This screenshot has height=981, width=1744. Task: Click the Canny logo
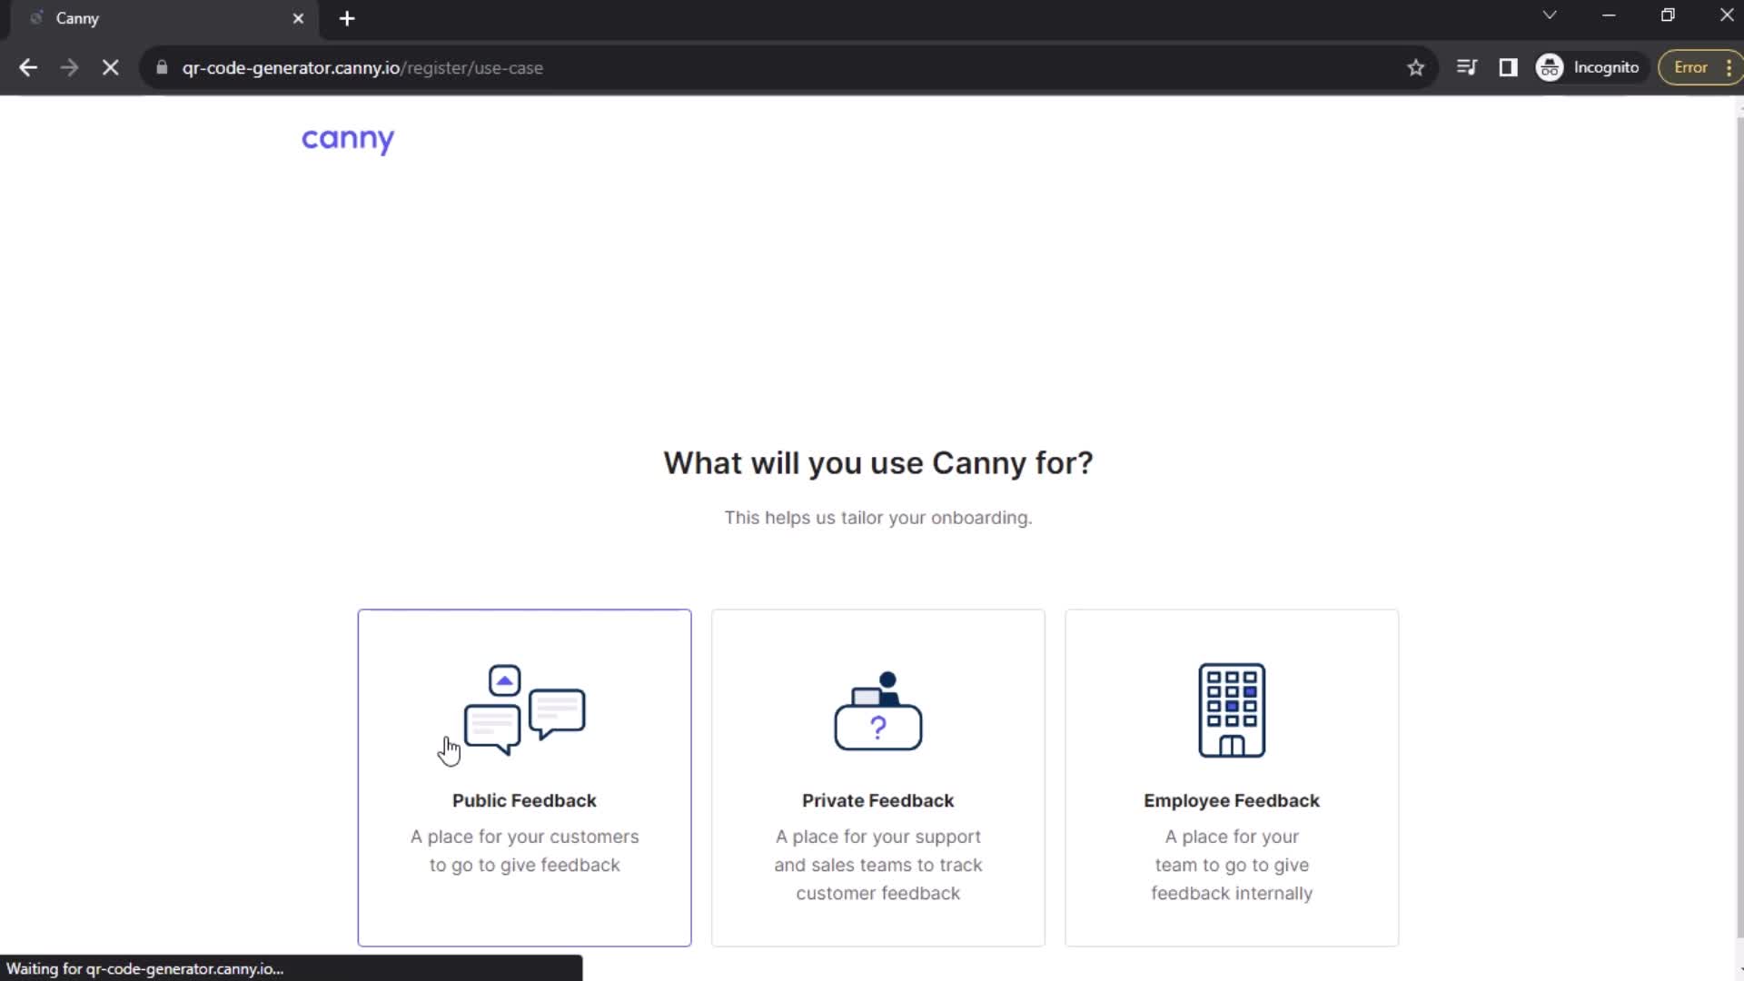(x=348, y=140)
